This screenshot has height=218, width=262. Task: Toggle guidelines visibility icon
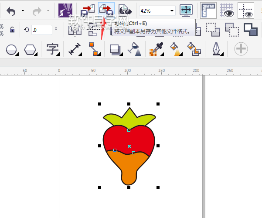246,10
